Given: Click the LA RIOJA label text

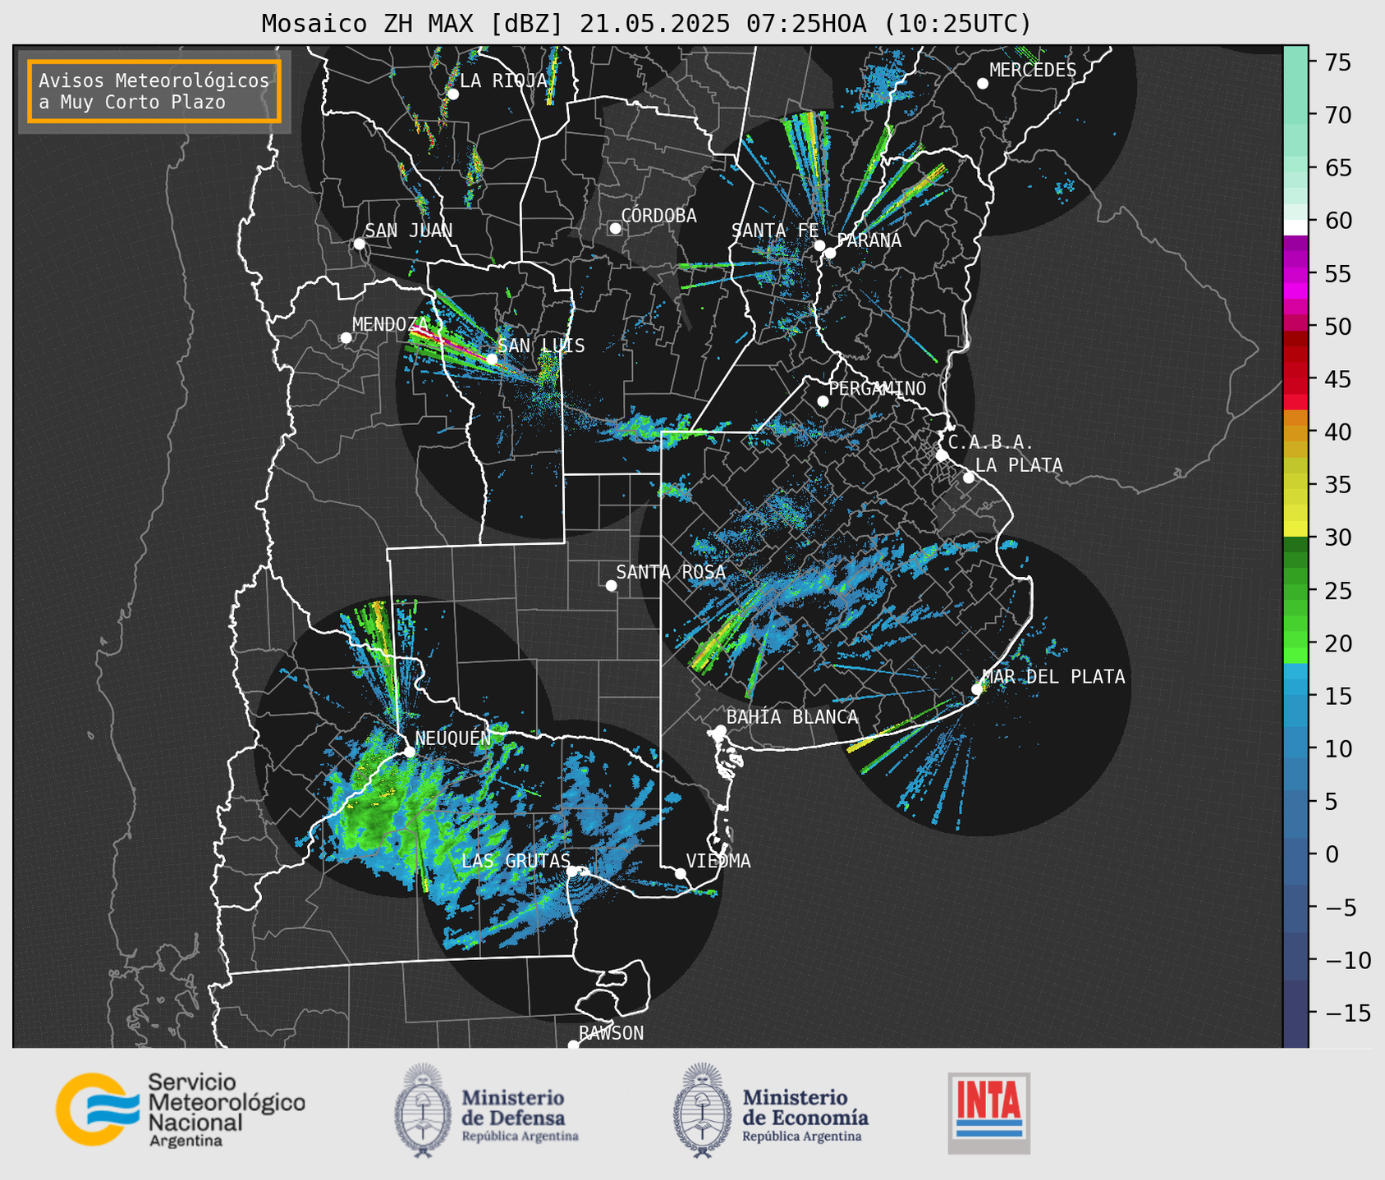Looking at the screenshot, I should (x=503, y=80).
